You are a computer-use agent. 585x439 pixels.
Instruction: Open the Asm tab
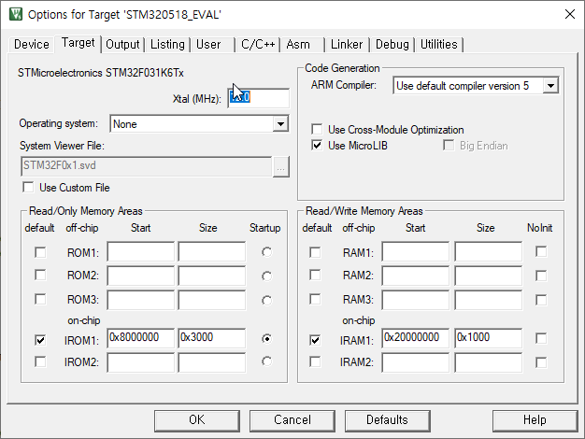click(298, 45)
